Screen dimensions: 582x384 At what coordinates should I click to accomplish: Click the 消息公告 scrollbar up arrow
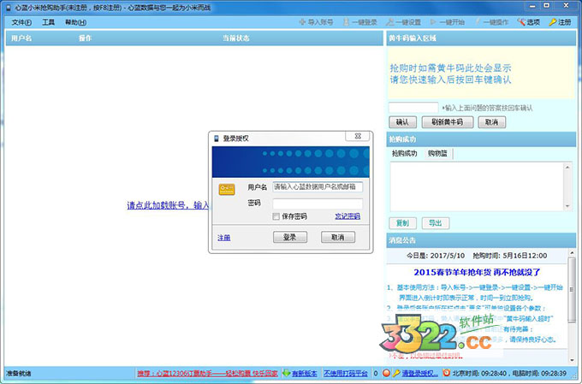[572, 252]
